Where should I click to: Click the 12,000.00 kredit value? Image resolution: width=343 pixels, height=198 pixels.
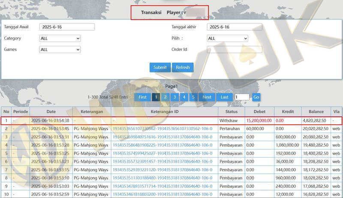[x=285, y=194]
